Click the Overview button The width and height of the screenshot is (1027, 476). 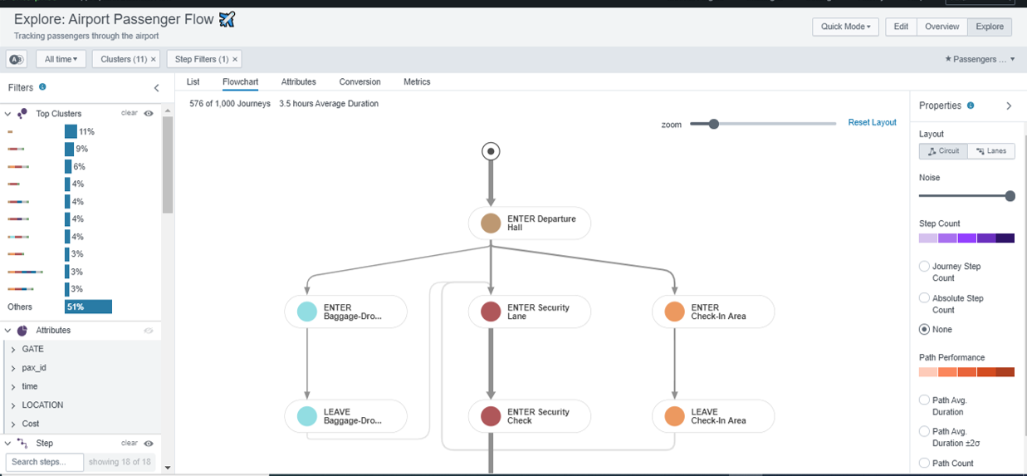[942, 27]
